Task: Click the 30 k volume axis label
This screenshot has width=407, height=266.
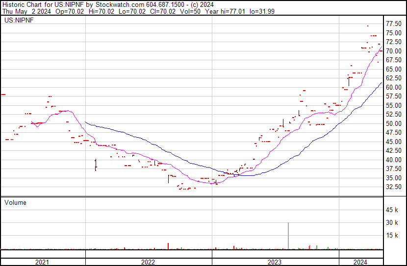Action: [x=392, y=222]
